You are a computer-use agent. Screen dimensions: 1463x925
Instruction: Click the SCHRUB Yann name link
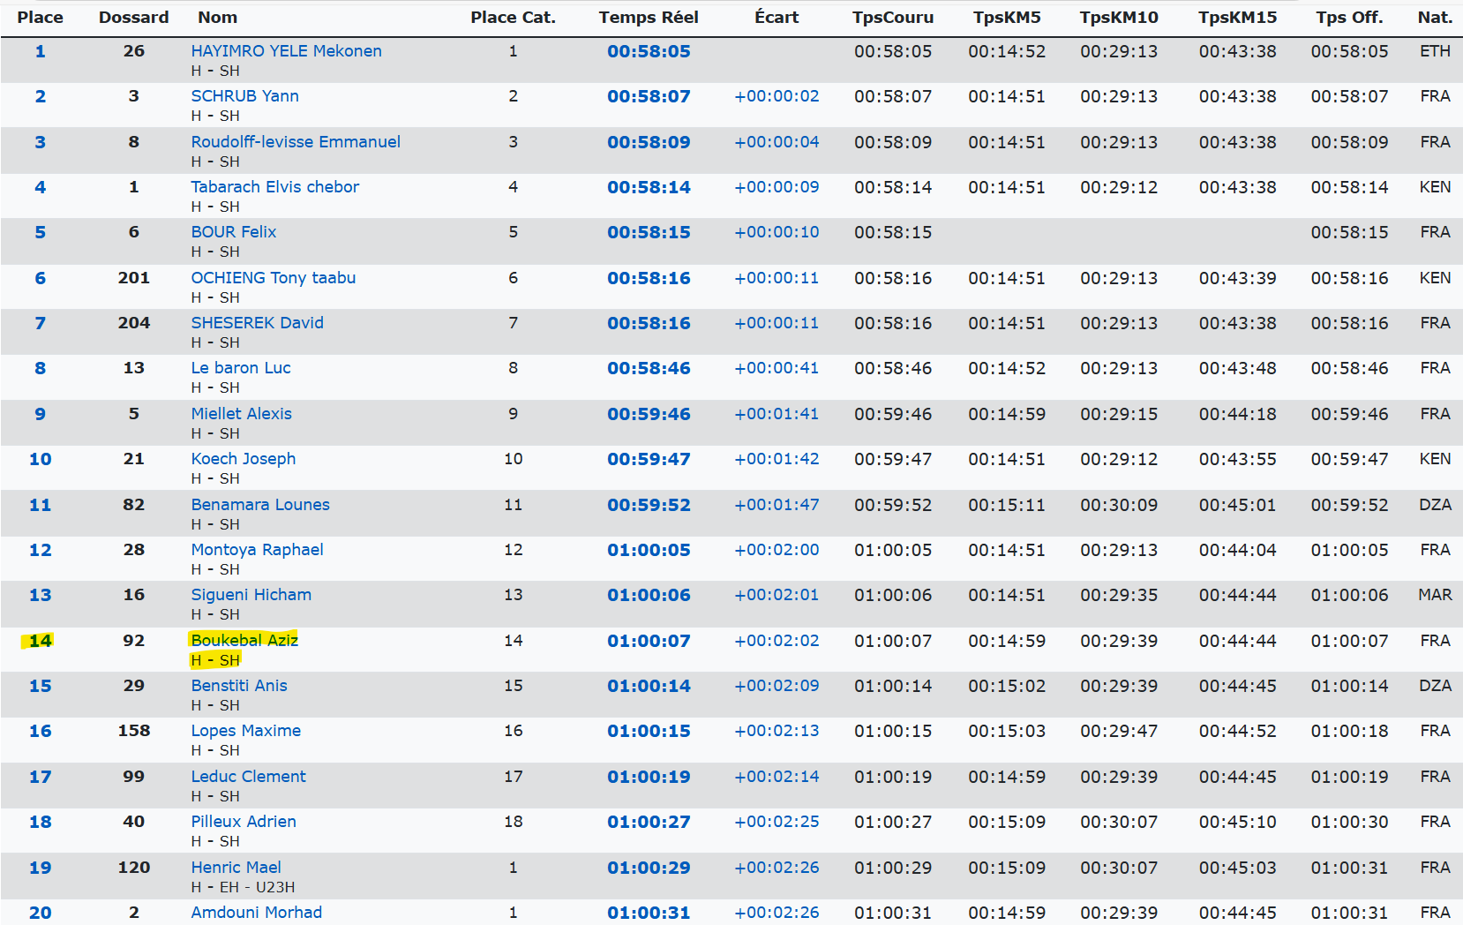coord(244,96)
